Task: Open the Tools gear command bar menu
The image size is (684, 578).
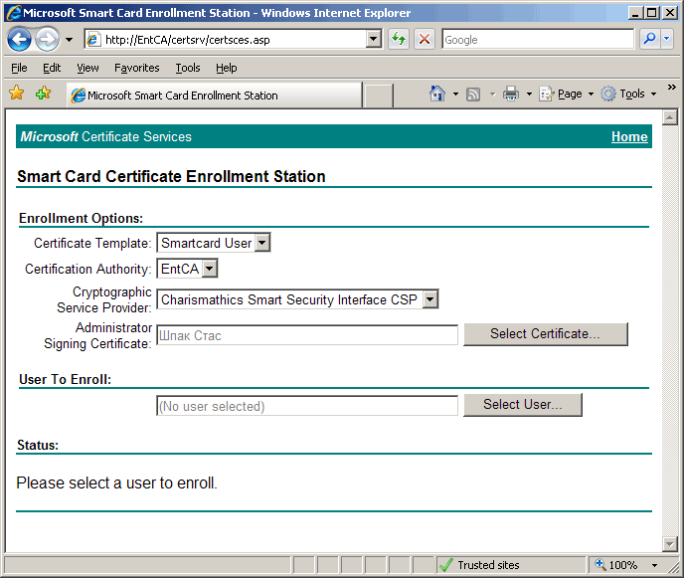Action: (628, 94)
